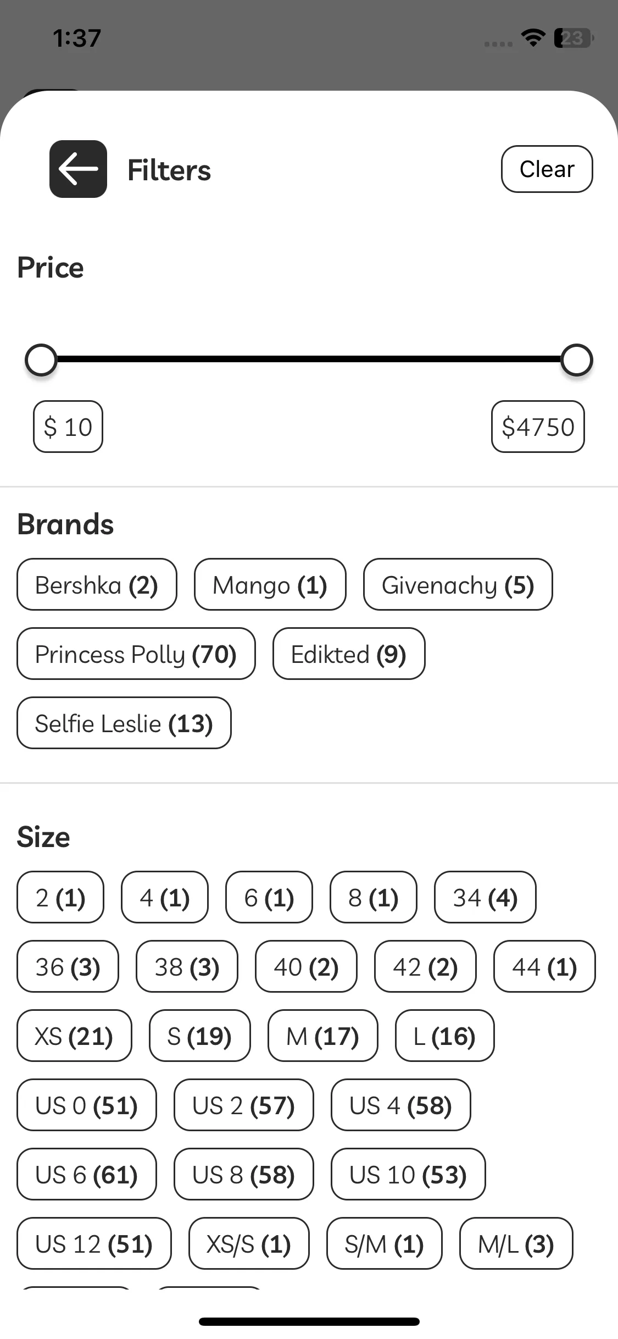Tap the back arrow icon
This screenshot has height=1339, width=618.
[x=78, y=169]
